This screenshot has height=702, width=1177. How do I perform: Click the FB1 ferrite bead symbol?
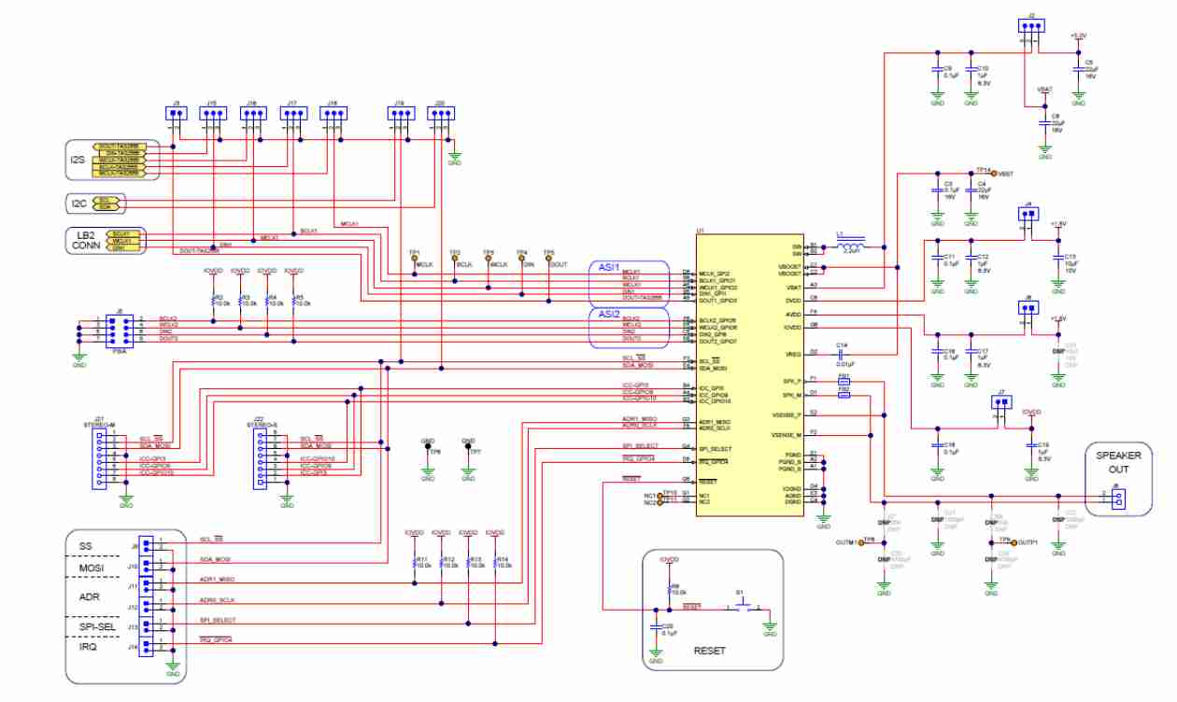pos(844,381)
